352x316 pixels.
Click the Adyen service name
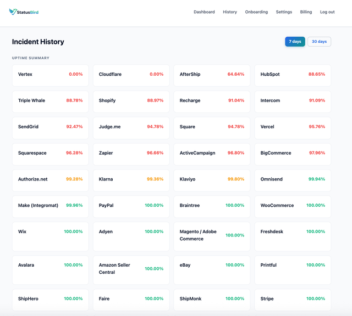[106, 232]
